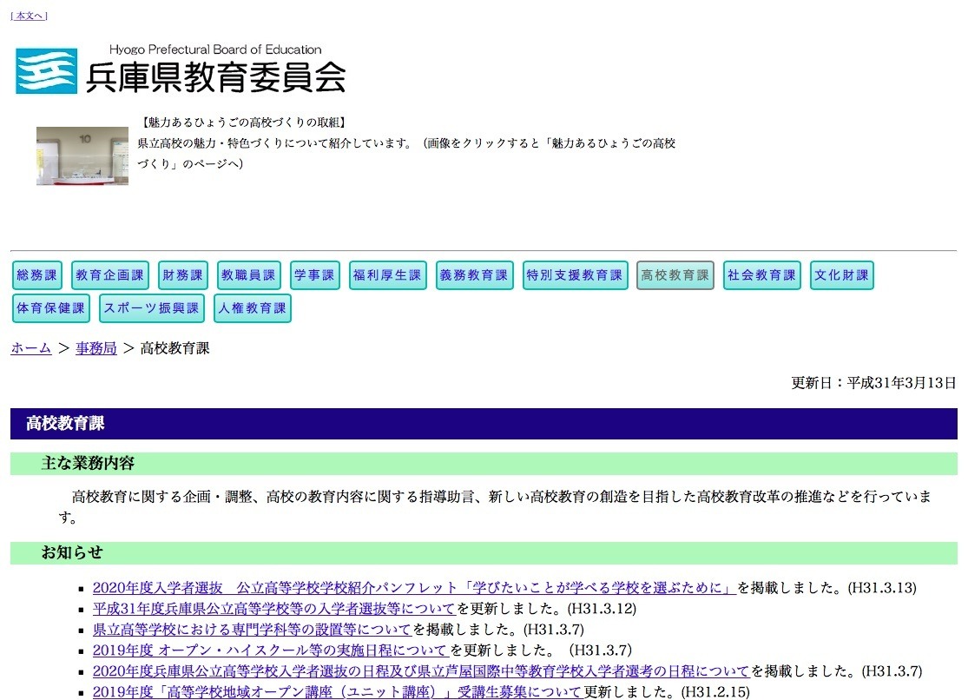
Task: Go to the 福利厚生課 section
Action: 387,274
